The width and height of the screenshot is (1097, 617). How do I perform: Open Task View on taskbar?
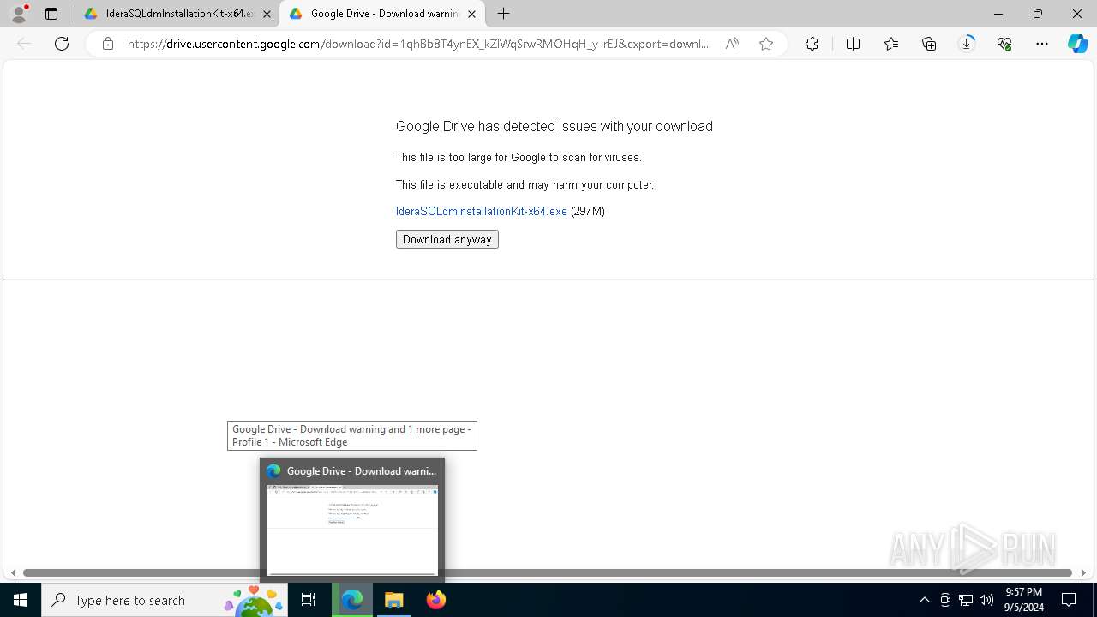pos(309,600)
